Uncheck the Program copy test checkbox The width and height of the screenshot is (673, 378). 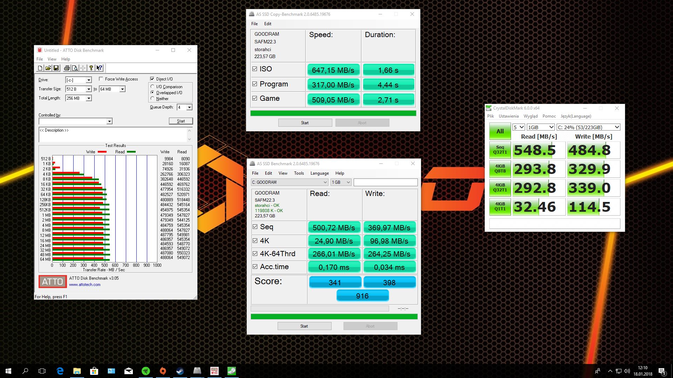click(255, 84)
